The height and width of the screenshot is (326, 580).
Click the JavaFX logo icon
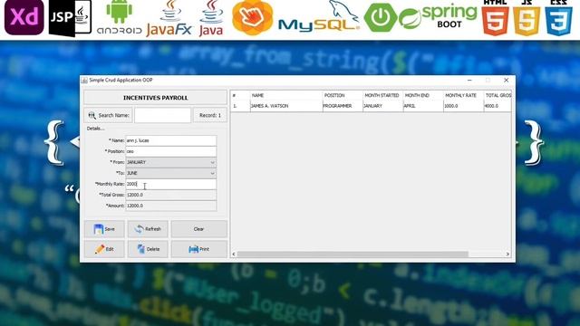click(169, 18)
